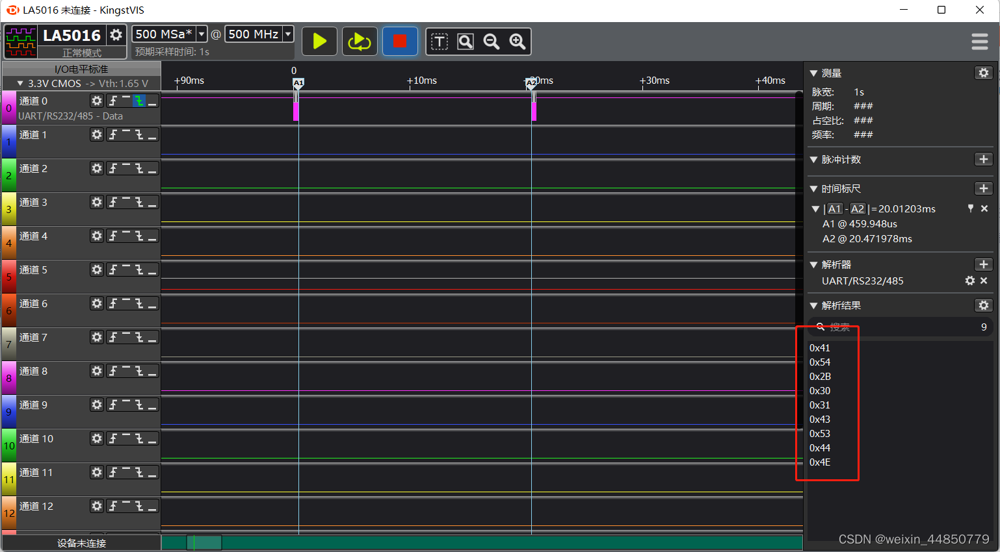The image size is (1000, 552).
Task: Toggle low level trigger on channel 4
Action: click(x=152, y=236)
